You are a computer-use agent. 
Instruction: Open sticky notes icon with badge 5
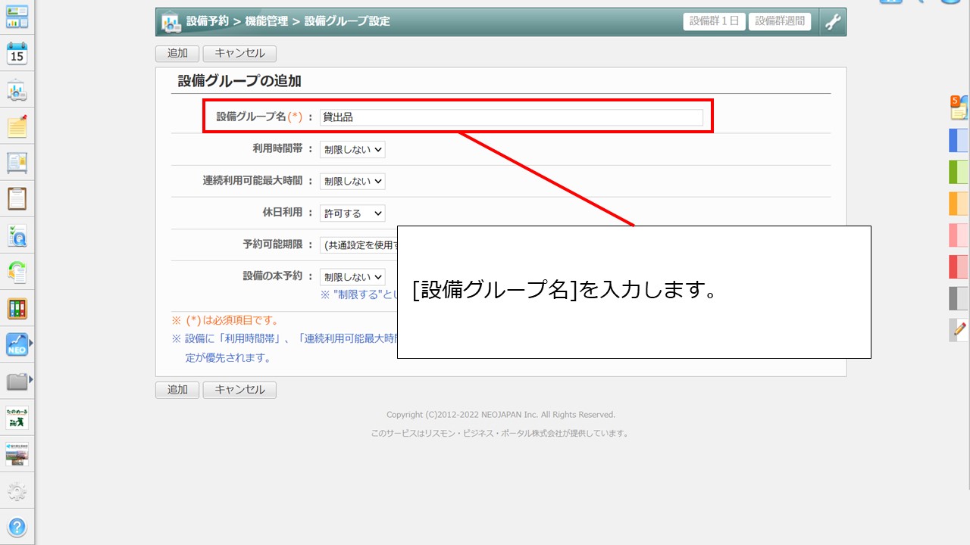[x=959, y=108]
